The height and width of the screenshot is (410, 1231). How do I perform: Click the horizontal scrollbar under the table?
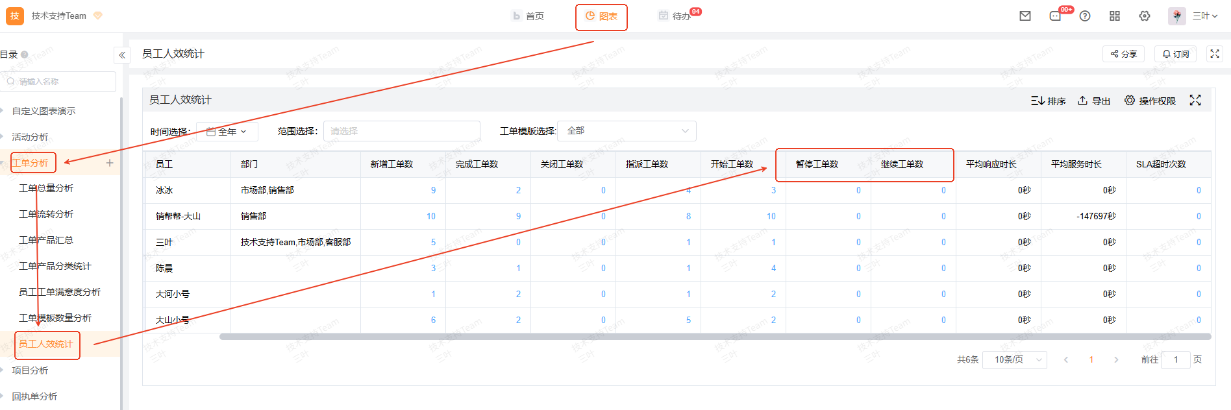714,337
